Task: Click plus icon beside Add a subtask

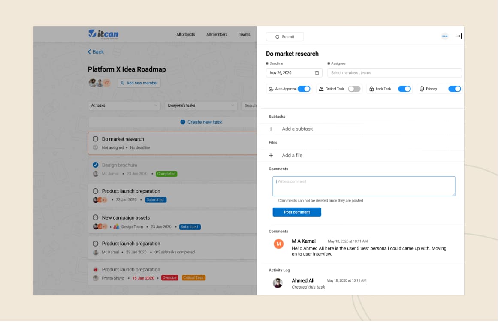Action: [x=271, y=129]
